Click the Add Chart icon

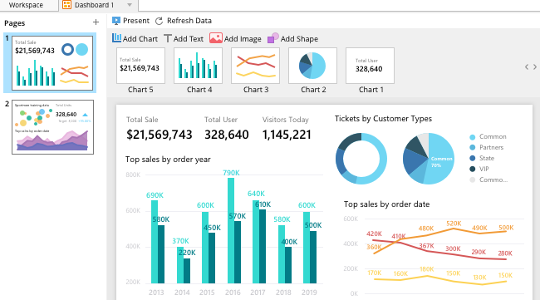[x=116, y=38]
